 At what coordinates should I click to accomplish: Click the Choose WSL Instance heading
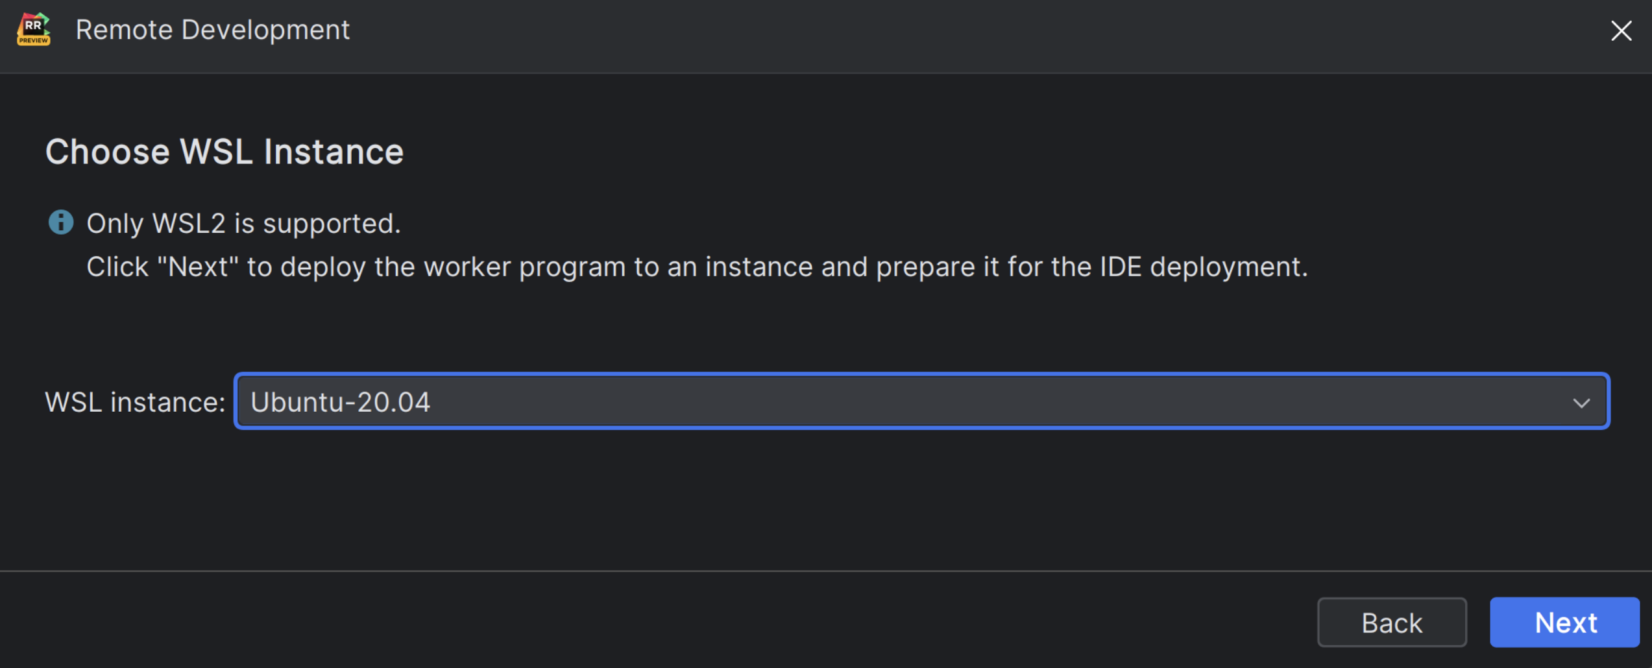[x=225, y=151]
